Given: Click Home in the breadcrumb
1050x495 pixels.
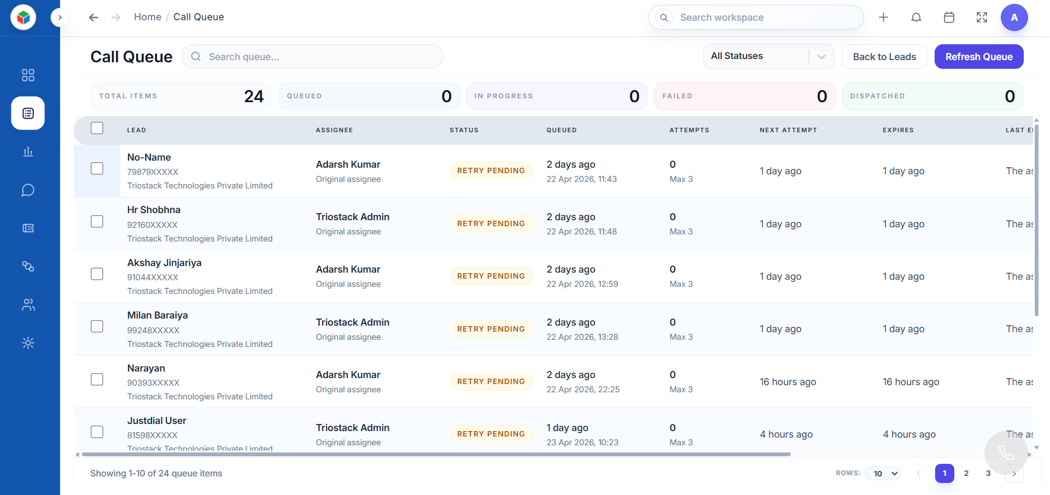Looking at the screenshot, I should click(x=147, y=17).
